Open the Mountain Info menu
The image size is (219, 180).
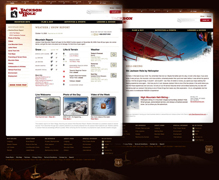(x=22, y=22)
